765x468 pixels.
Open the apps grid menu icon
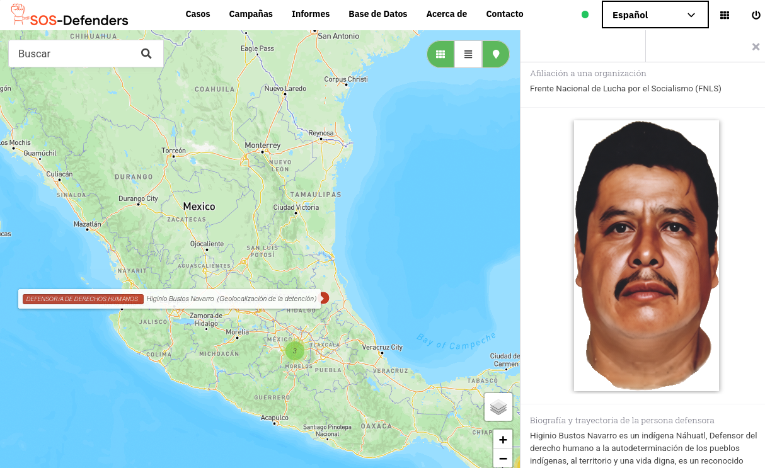coord(725,15)
